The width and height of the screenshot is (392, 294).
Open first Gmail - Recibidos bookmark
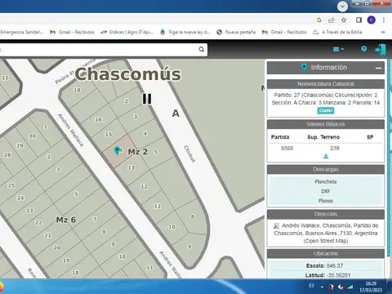(x=73, y=32)
